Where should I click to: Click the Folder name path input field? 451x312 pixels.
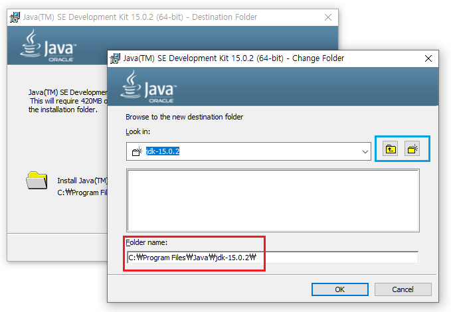(272, 258)
